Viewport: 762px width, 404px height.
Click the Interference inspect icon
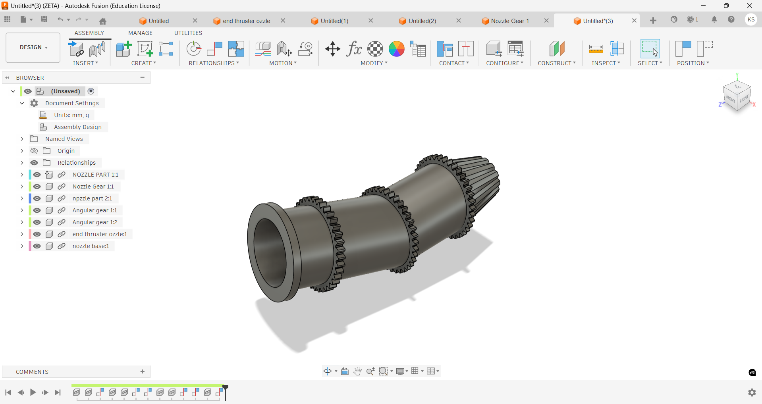[x=617, y=49]
